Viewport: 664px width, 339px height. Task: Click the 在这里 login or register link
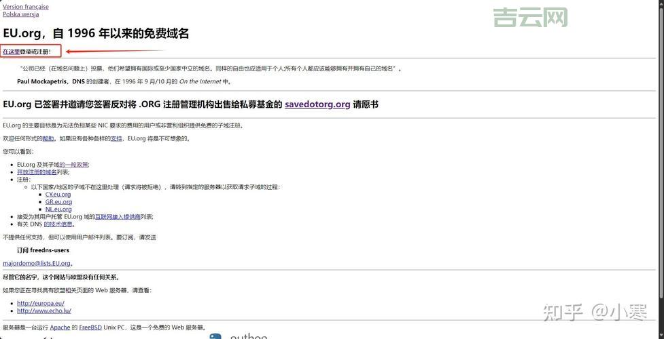[11, 52]
